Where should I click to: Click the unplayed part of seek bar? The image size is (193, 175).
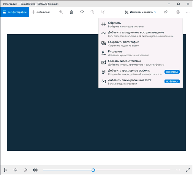tap(132, 170)
